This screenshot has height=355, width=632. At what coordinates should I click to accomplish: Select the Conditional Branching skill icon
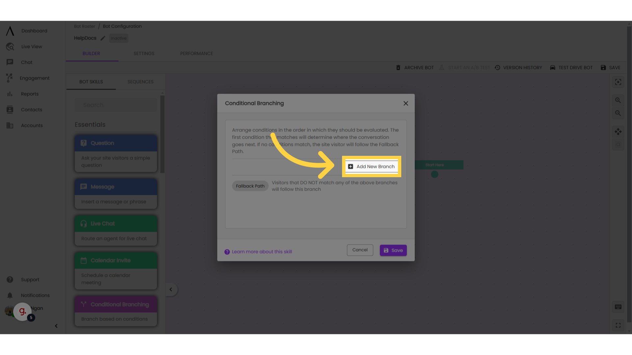(x=83, y=304)
